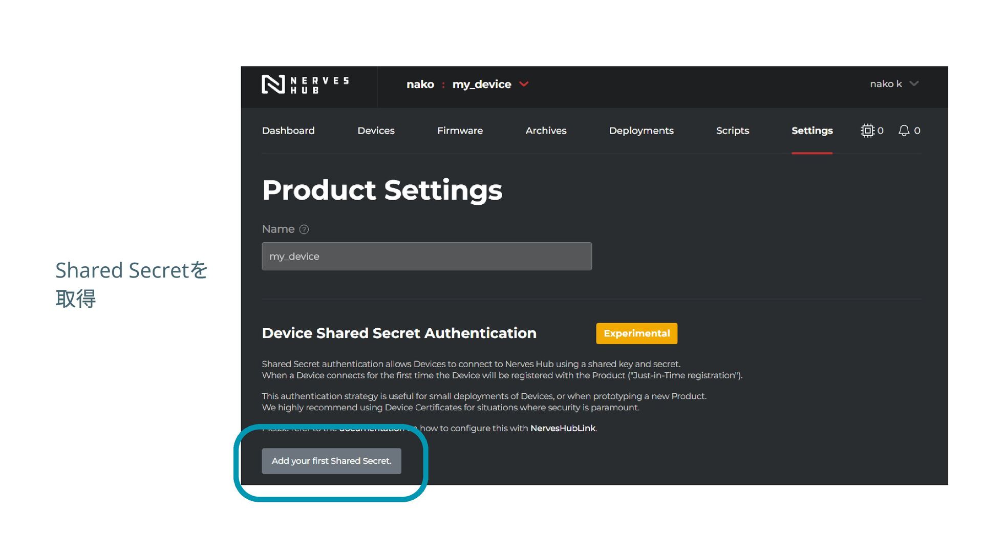Open the nako k user menu
Image resolution: width=983 pixels, height=553 pixels.
coord(894,84)
